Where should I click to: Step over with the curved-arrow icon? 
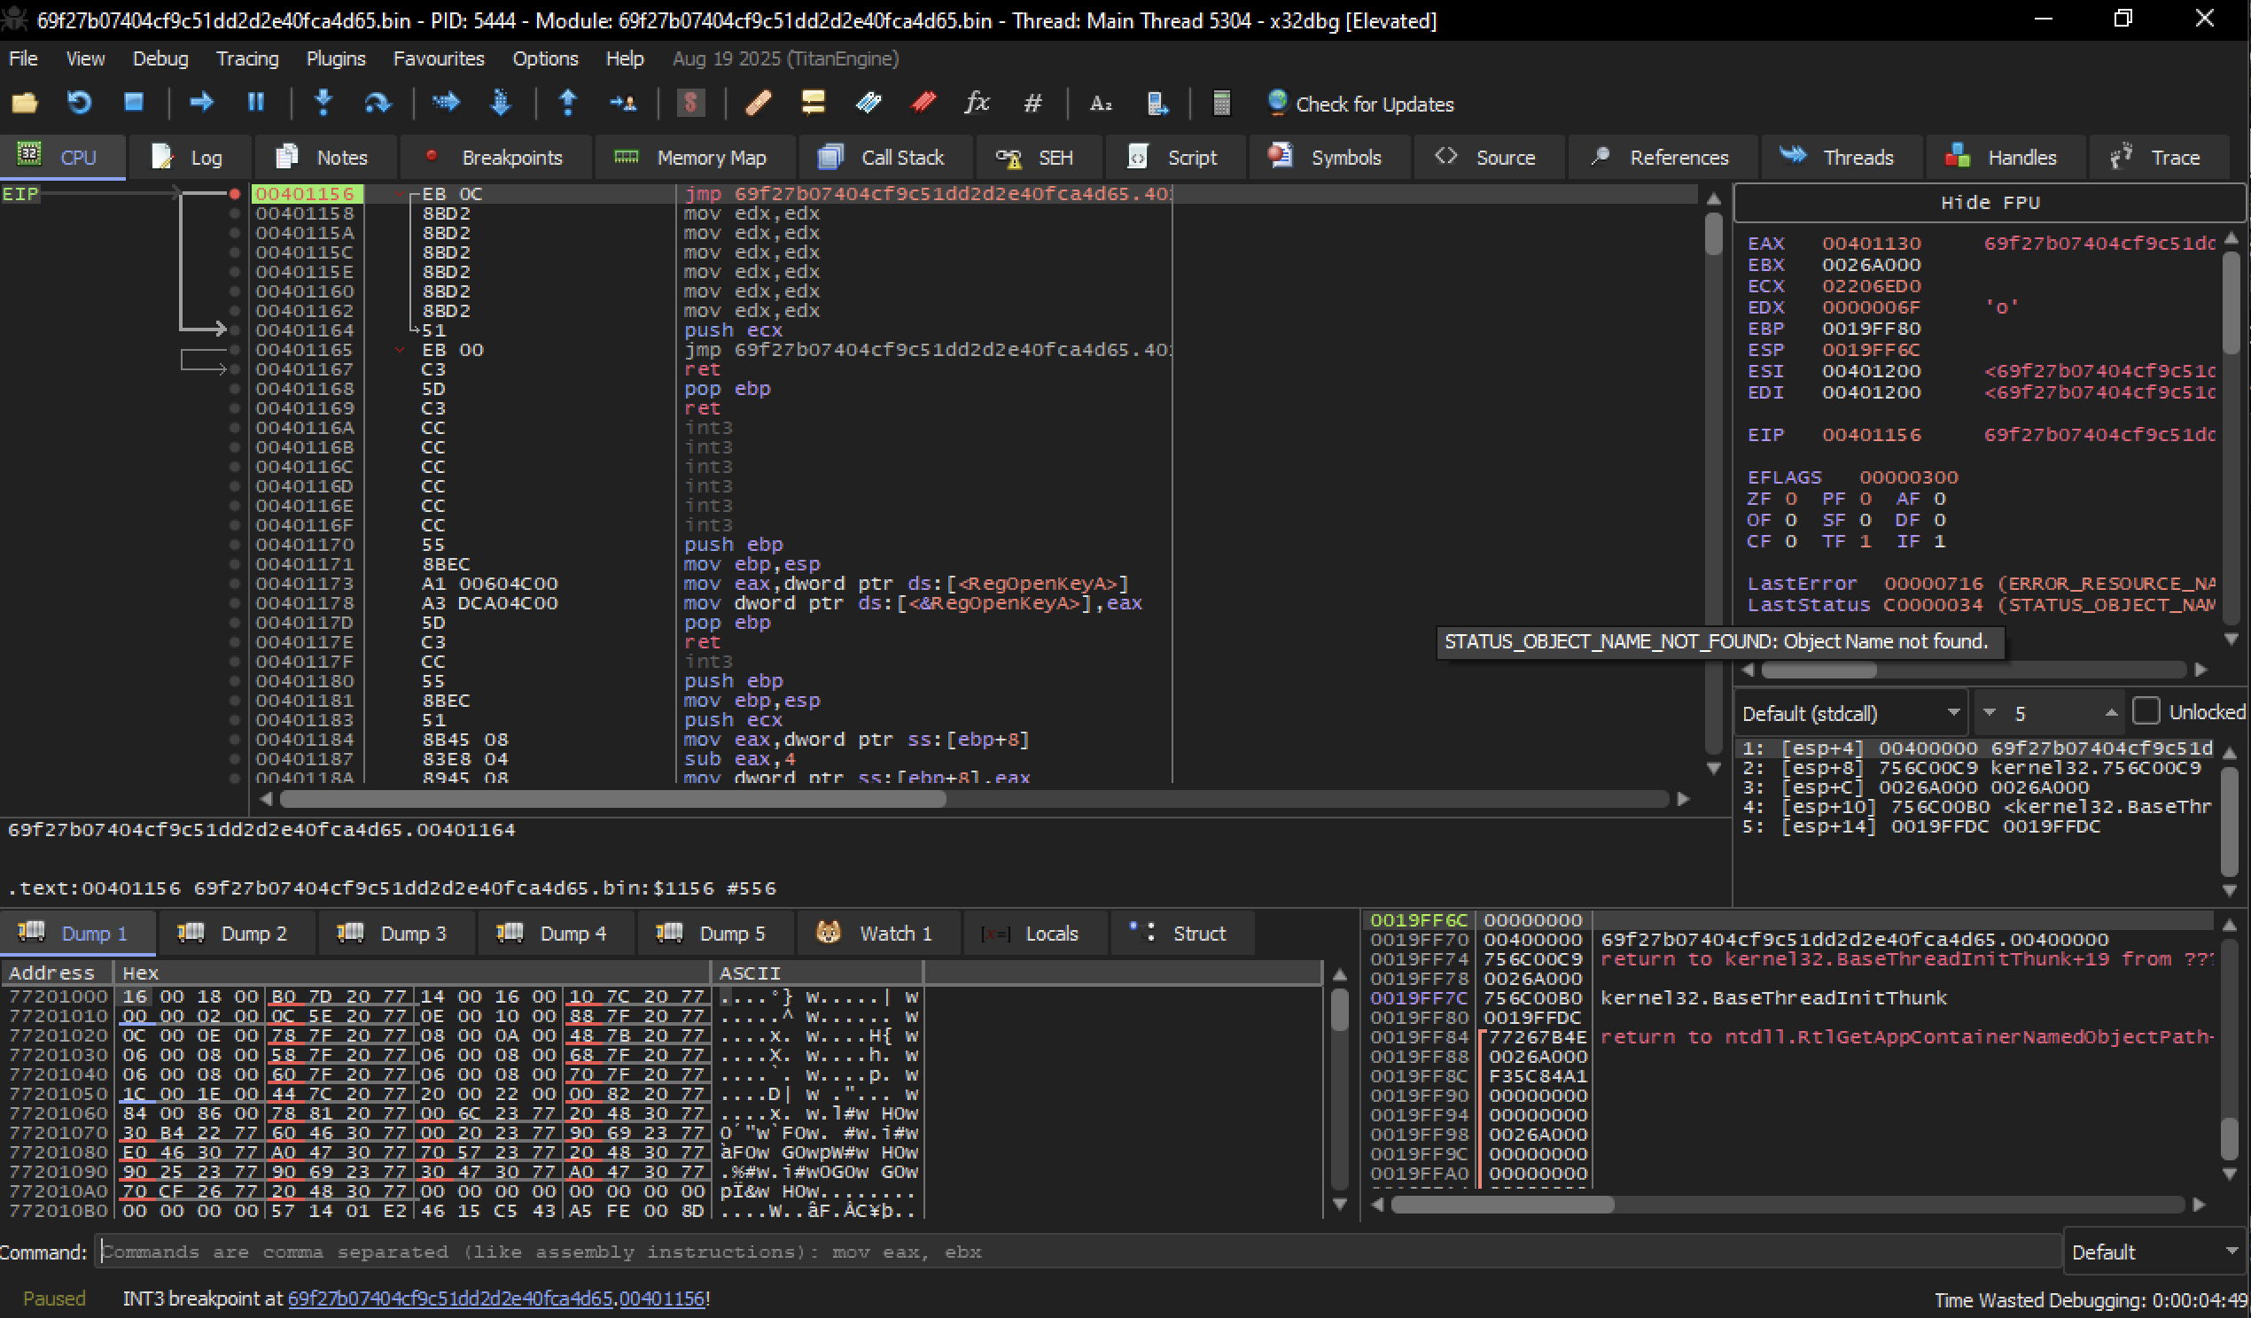377,104
